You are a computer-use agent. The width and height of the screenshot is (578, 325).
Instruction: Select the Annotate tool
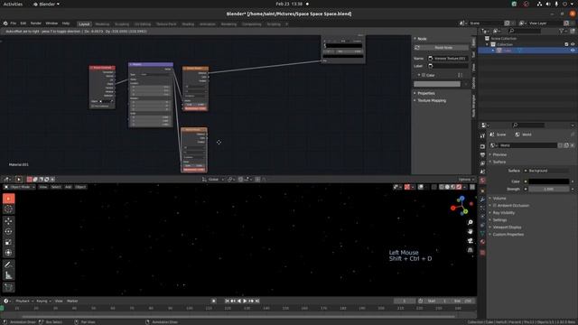[8, 265]
